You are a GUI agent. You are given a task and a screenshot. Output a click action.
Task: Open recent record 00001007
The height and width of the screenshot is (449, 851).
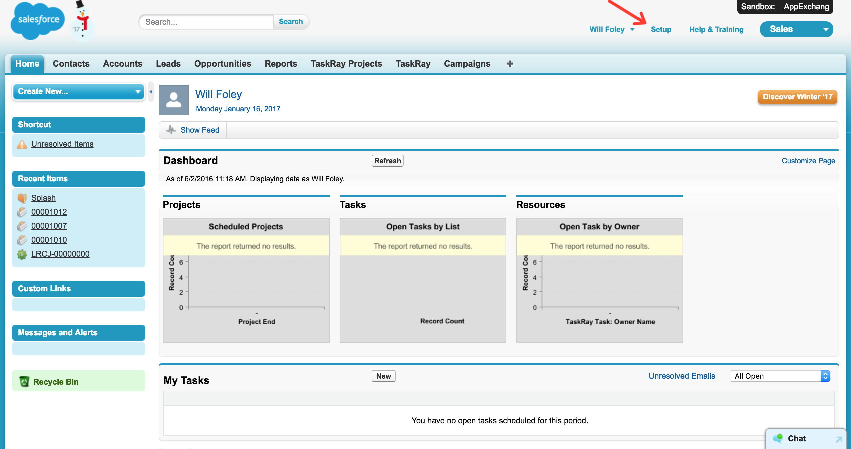click(49, 226)
